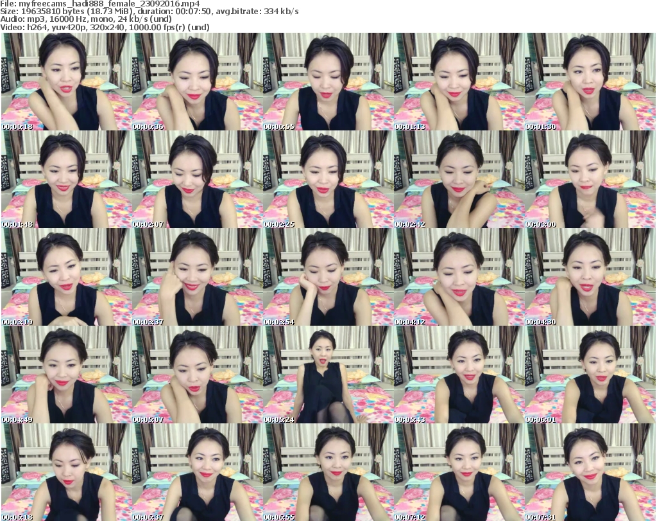Image resolution: width=657 pixels, height=521 pixels.
Task: Select the thumbnail stamped 00:01:30
Action: [x=590, y=82]
